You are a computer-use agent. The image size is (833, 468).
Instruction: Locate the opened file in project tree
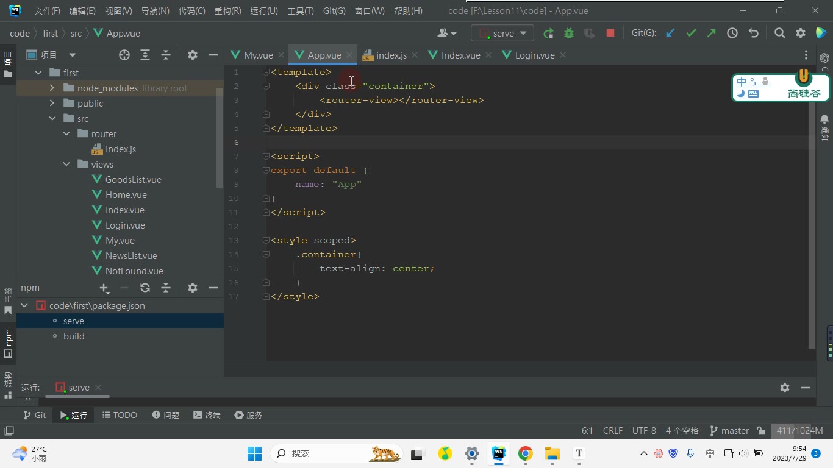[x=124, y=55]
